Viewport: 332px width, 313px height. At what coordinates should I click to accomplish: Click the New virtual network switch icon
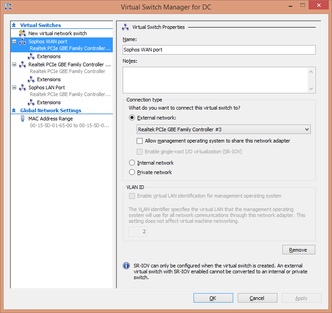[x=23, y=33]
